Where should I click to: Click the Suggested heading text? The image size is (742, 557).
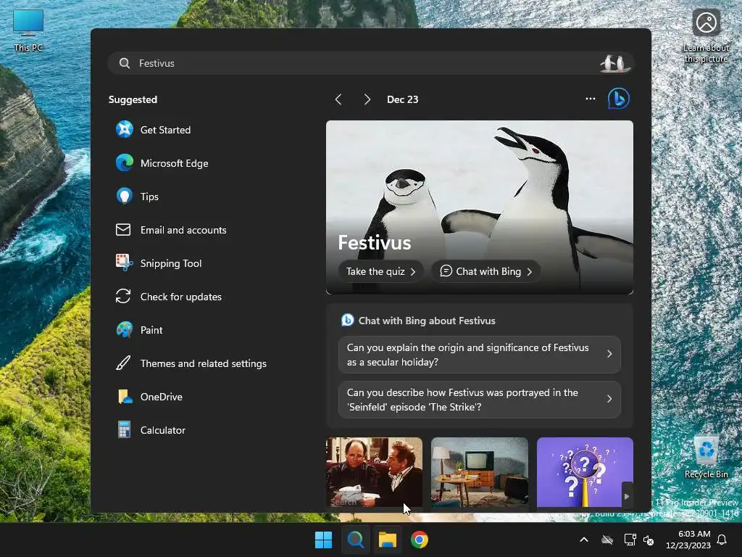tap(133, 99)
